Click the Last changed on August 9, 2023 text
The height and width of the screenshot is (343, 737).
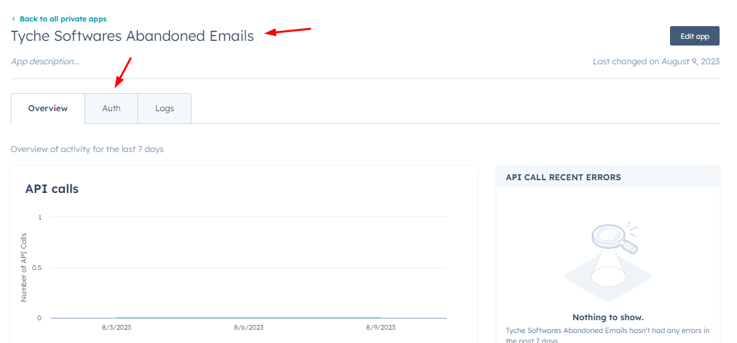[x=656, y=62]
